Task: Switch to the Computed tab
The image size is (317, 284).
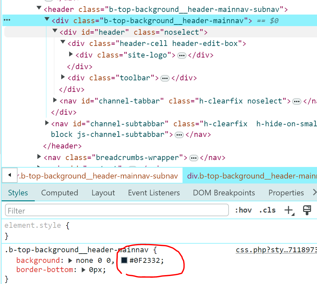Action: pos(60,193)
